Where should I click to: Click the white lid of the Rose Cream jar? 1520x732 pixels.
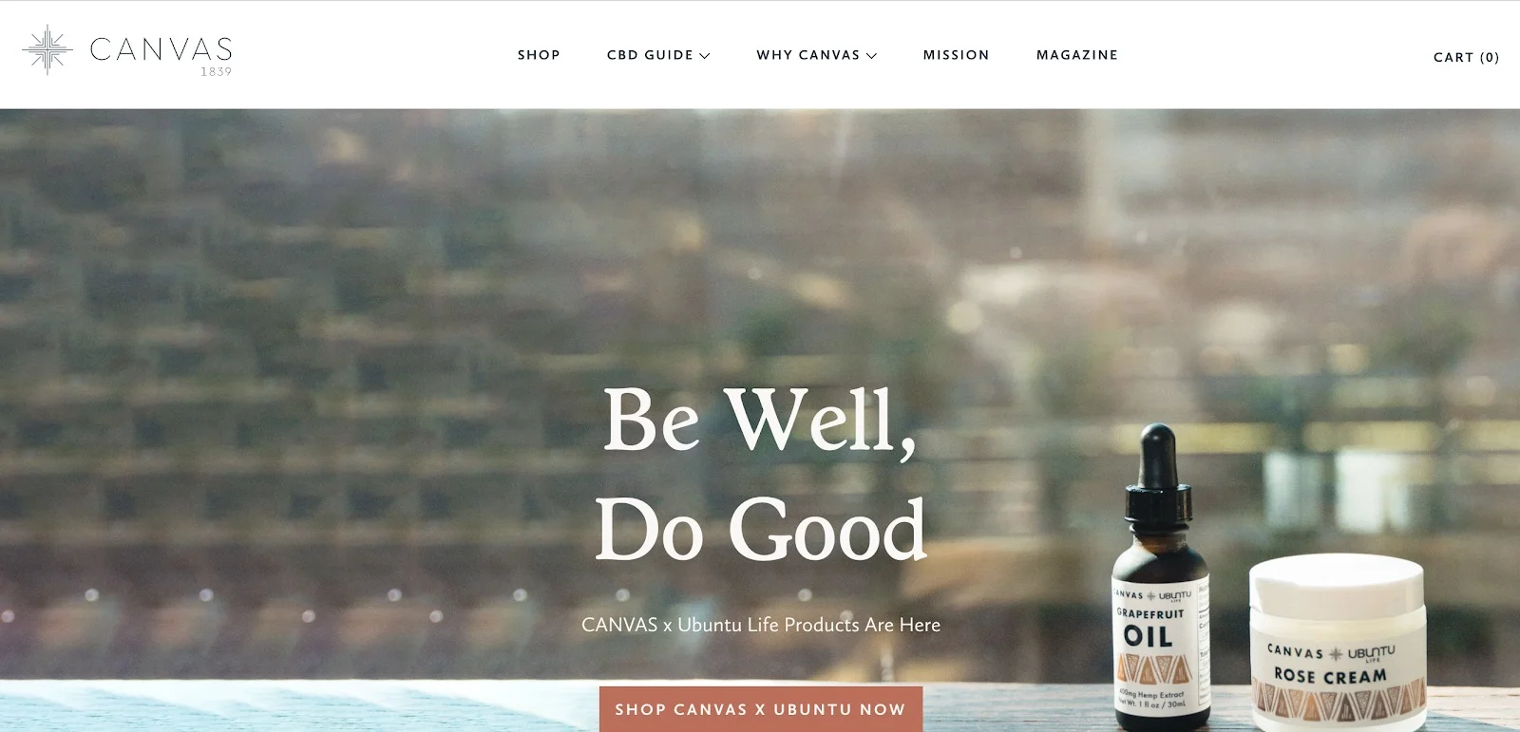[1338, 582]
